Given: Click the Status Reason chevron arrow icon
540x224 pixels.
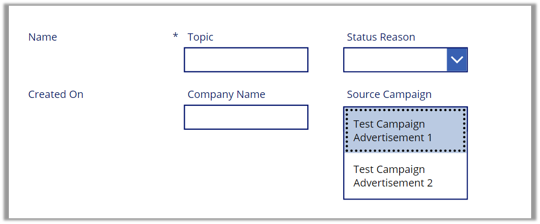Looking at the screenshot, I should pyautogui.click(x=457, y=60).
